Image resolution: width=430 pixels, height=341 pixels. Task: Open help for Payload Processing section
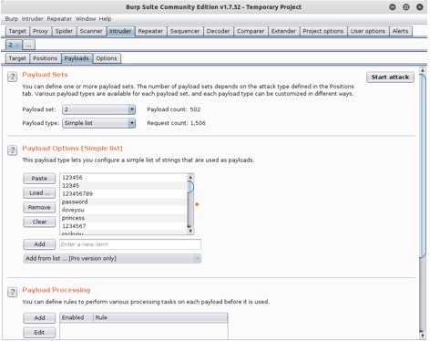[x=12, y=292]
